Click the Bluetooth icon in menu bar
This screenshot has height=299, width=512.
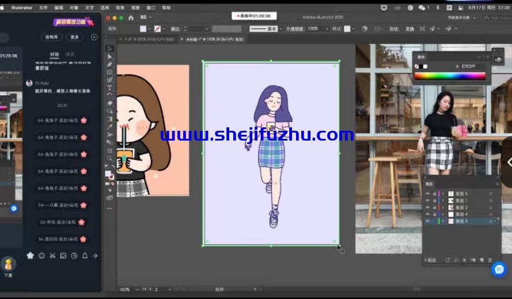(438, 7)
